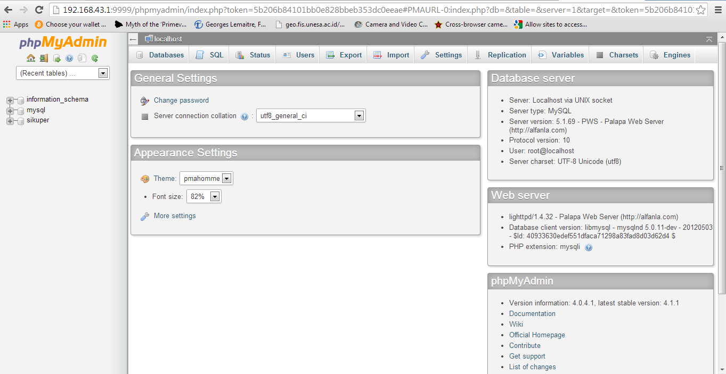Switch to the Databases tab

[x=159, y=55]
